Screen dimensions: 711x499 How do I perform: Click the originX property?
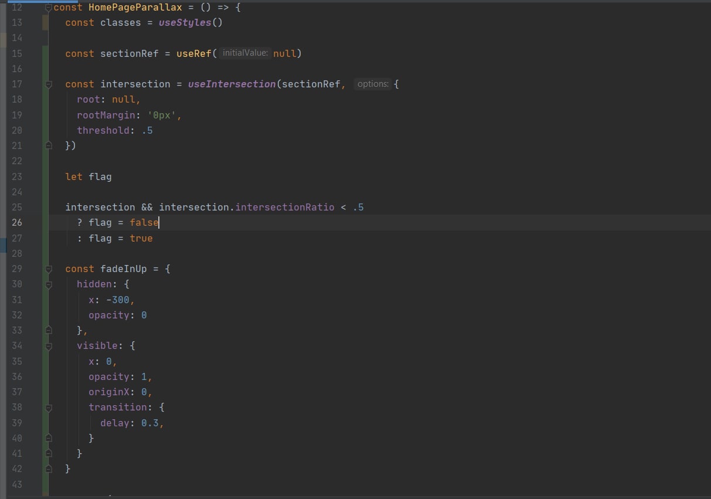pyautogui.click(x=109, y=392)
